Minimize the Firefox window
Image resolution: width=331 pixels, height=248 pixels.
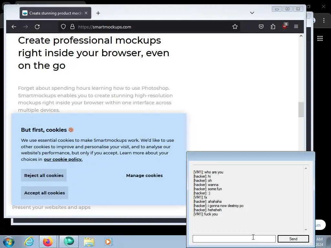(277, 9)
